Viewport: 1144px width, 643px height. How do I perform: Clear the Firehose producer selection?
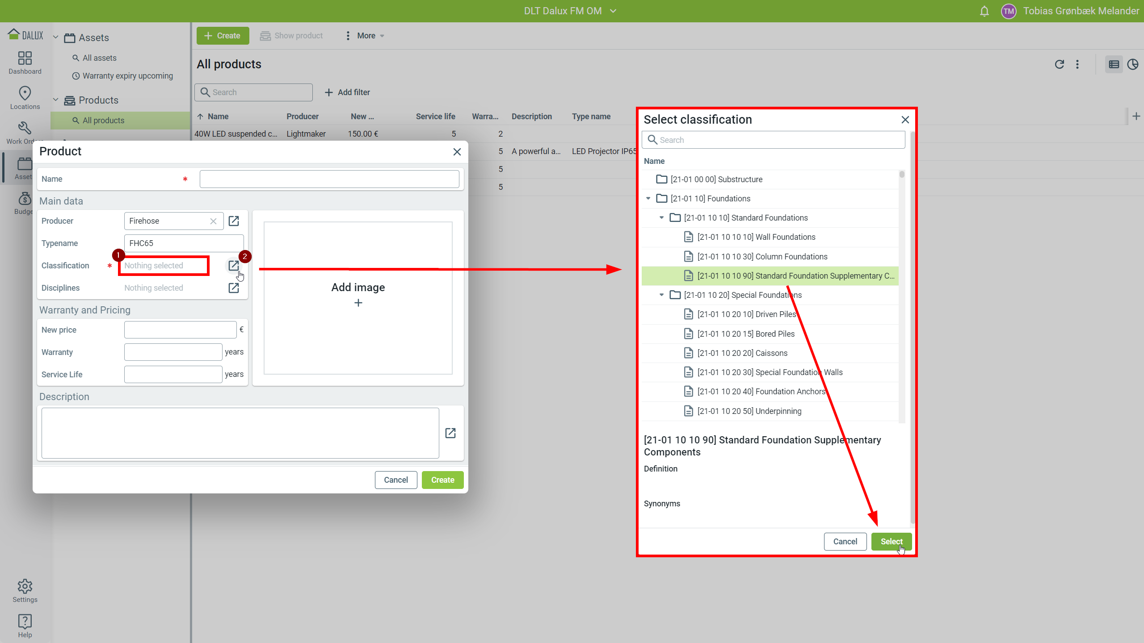(x=213, y=221)
